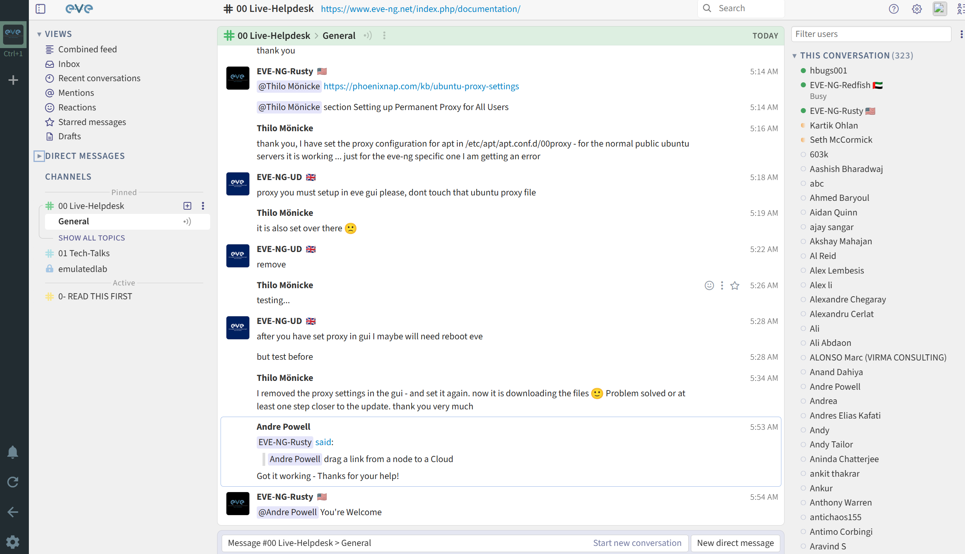Click SHOW ALL TOPICS link
The width and height of the screenshot is (965, 554).
92,238
